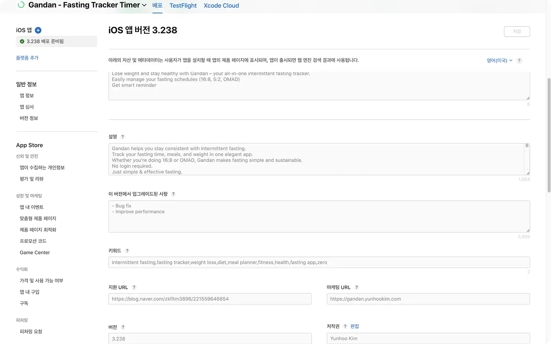Open help icon next to 지원 URL
551x344 pixels.
[x=134, y=287]
